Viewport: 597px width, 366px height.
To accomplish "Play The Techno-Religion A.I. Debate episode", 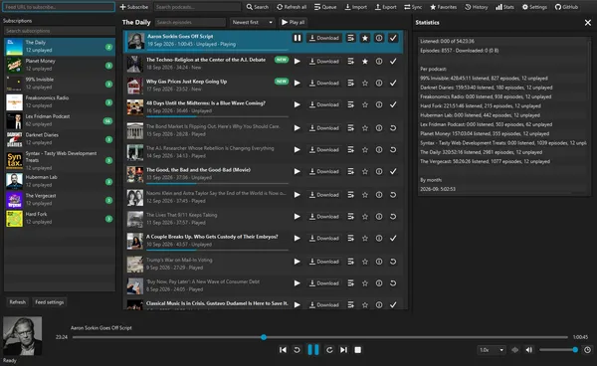I will (297, 62).
